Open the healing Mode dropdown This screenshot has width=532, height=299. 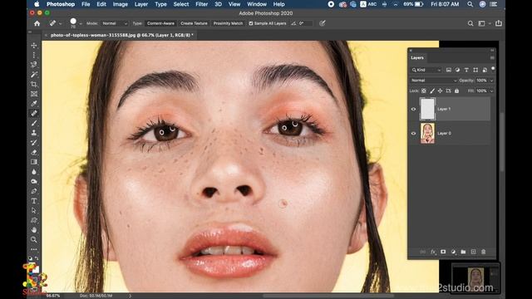(x=115, y=23)
